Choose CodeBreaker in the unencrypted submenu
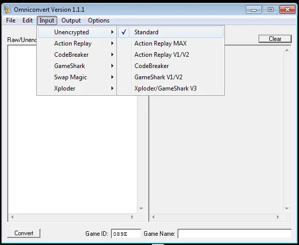The height and width of the screenshot is (245, 299). tap(171, 66)
